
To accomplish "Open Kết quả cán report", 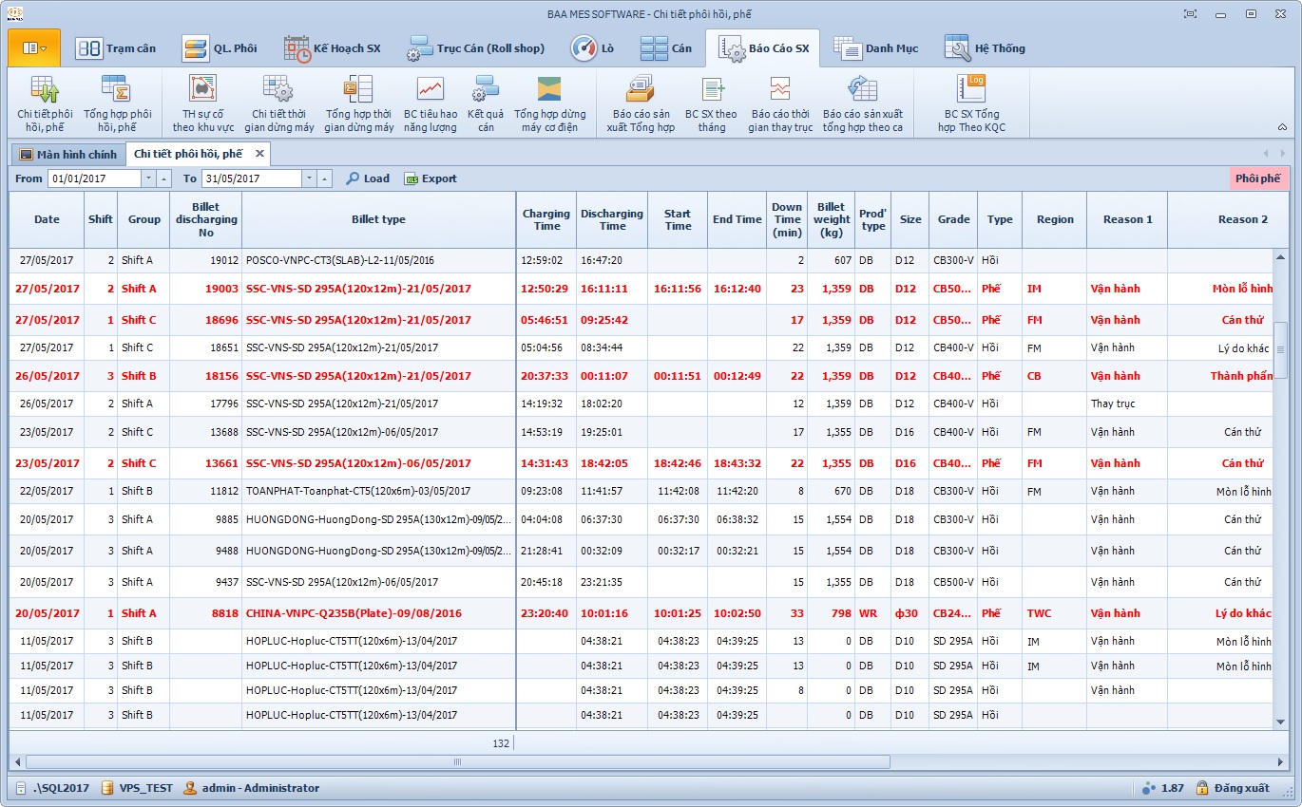I will 486,103.
